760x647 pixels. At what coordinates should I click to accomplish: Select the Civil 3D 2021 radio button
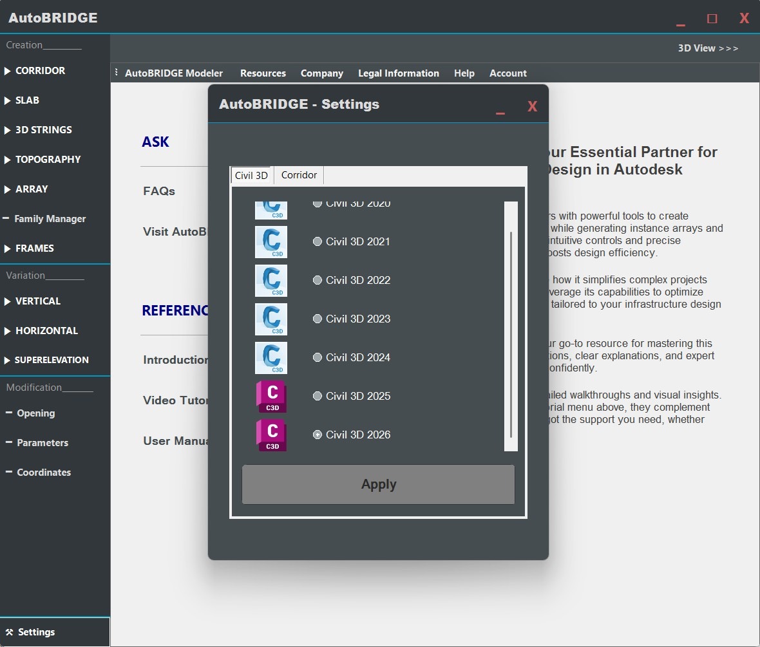tap(317, 242)
